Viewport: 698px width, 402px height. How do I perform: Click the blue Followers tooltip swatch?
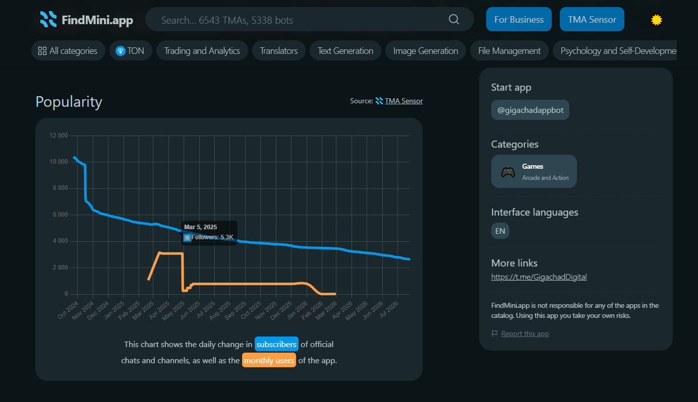click(x=187, y=237)
